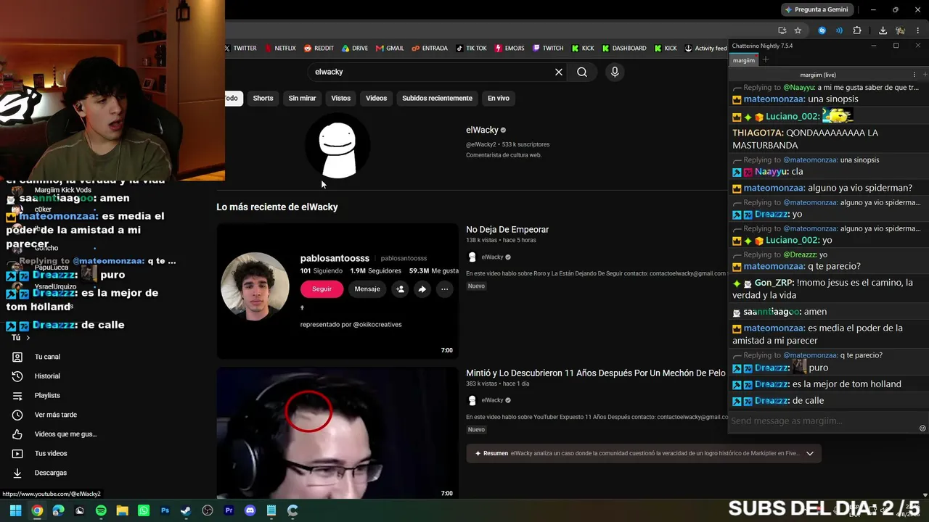
Task: Clear the YouTube search box text
Action: click(x=559, y=72)
